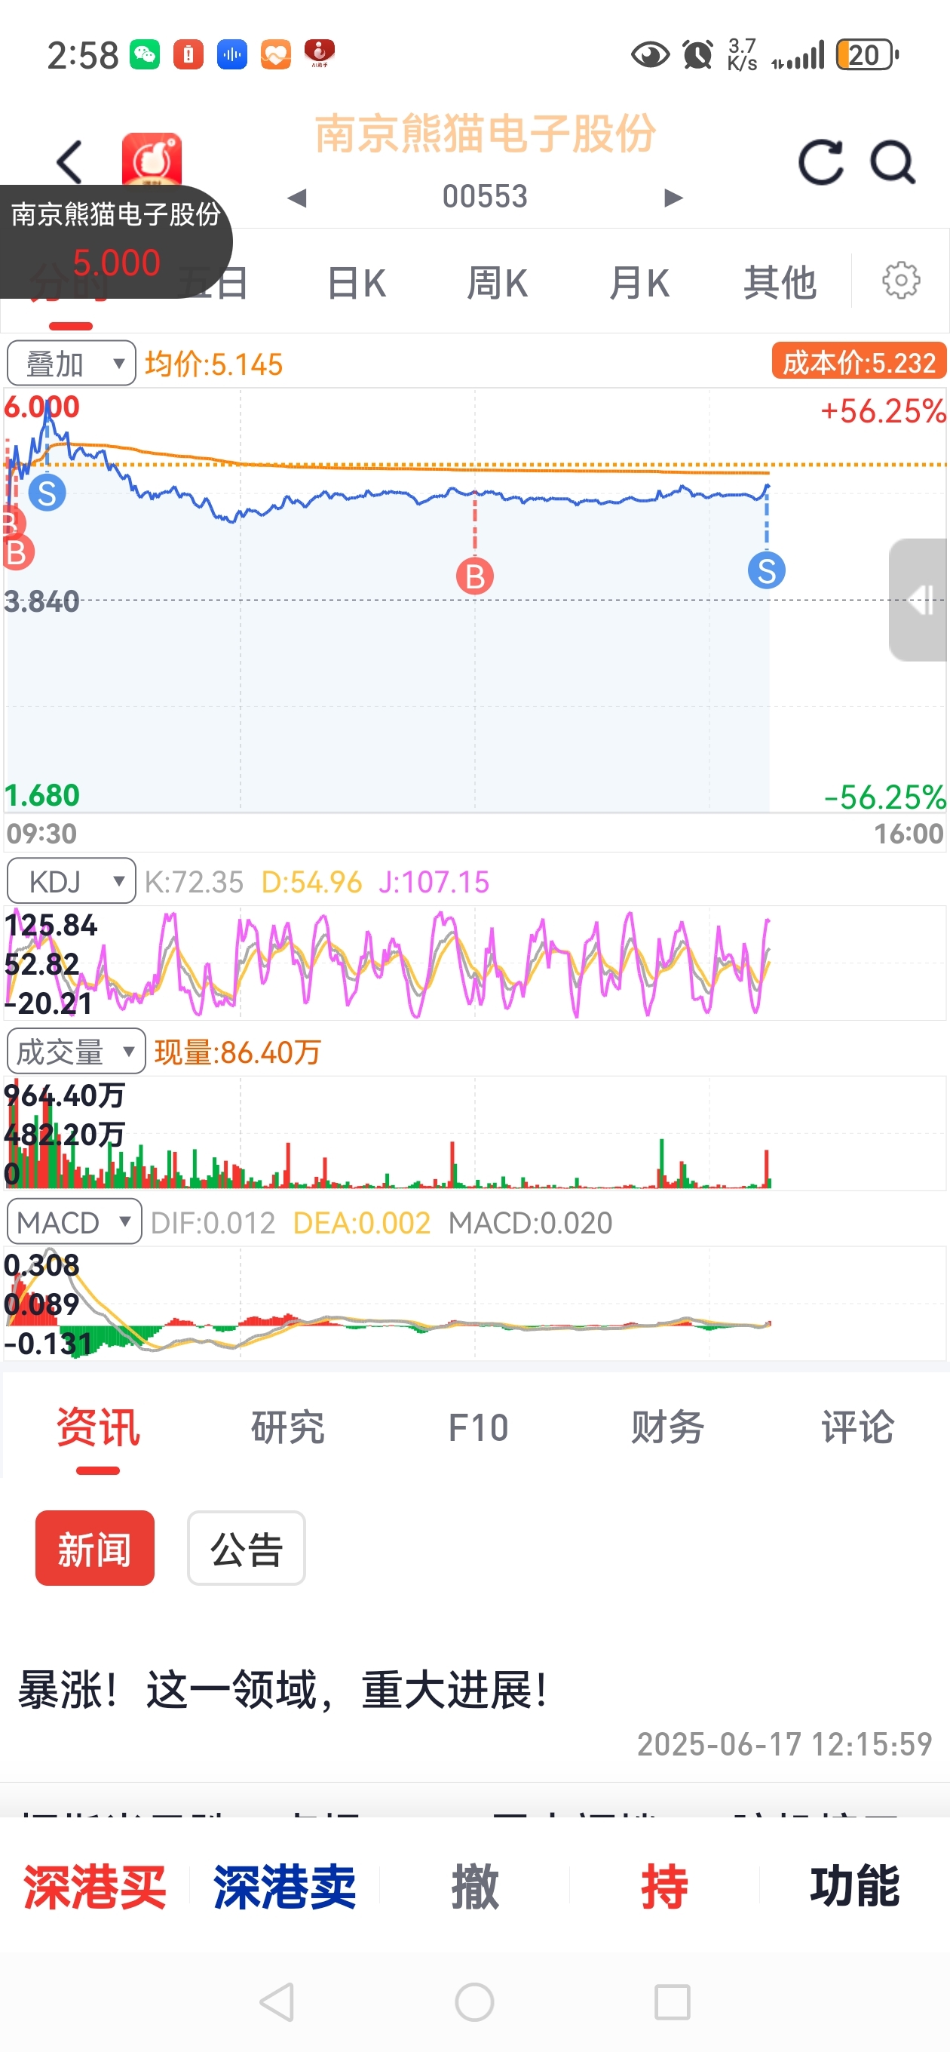Tap the 深港卖 sell button
Image resolution: width=950 pixels, height=2052 pixels.
pos(284,1886)
